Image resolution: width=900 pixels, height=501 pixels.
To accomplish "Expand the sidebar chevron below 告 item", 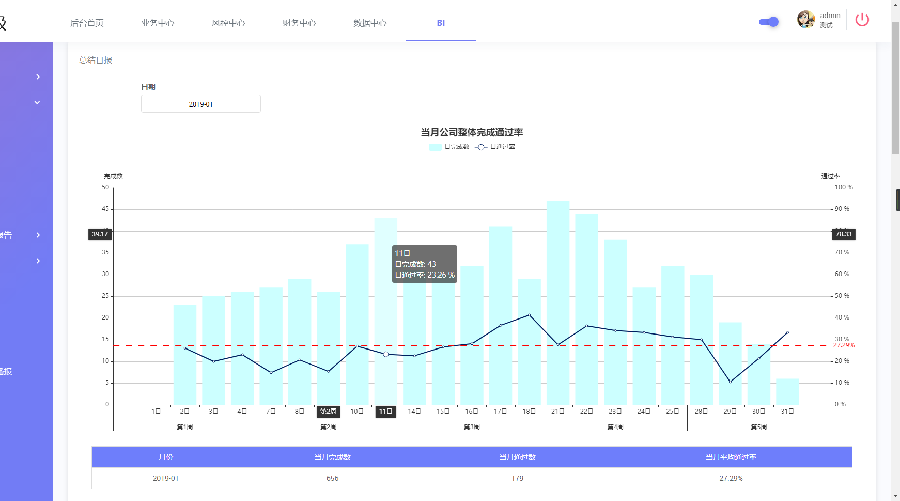I will coord(38,261).
